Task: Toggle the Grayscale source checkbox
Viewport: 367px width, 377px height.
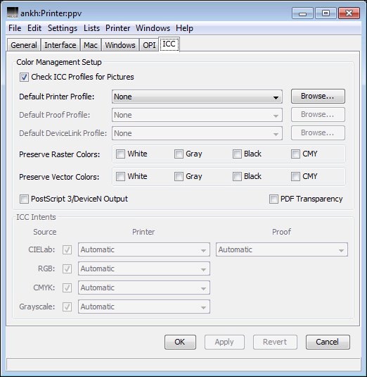Action: coord(67,307)
